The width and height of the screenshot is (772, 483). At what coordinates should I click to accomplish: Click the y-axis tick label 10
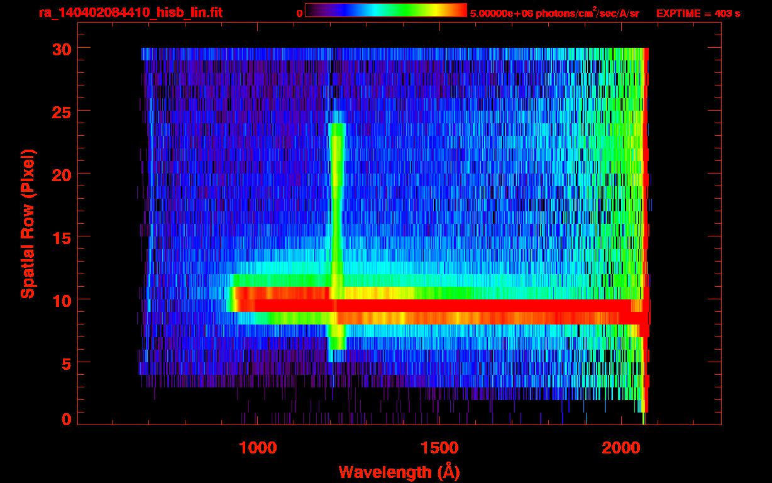click(61, 300)
